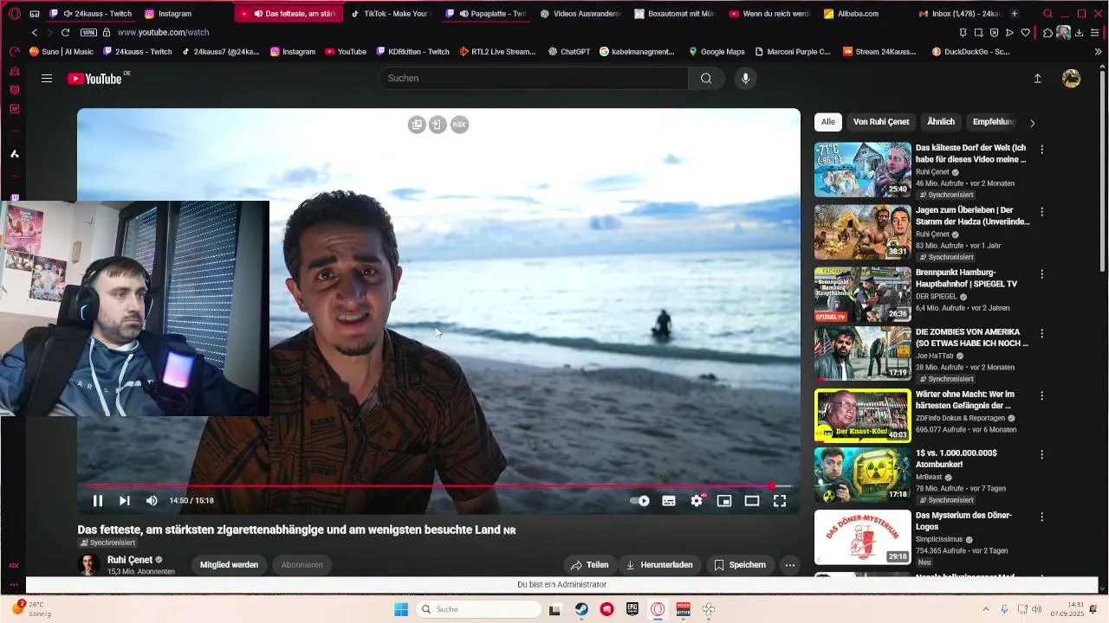Open options for 'Jagen zum Überleben' video
Screen dimensions: 1109x623
(x=1042, y=211)
